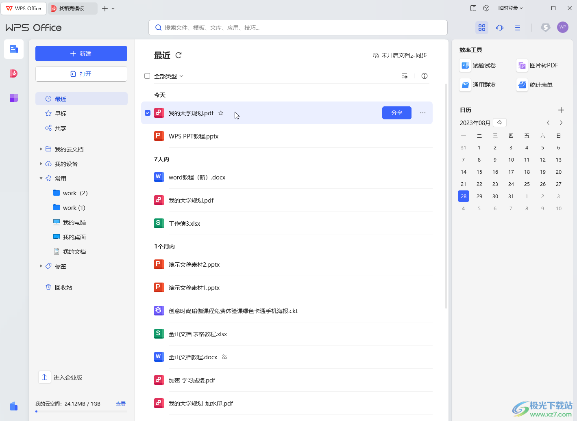
Task: Select 共享 in sidebar
Action: pos(81,128)
